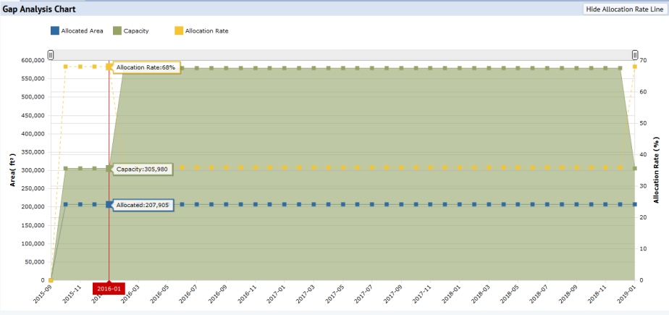Screen dimensions: 669x315
Task: Toggle the Allocation Rate legend swatch
Action: [179, 30]
